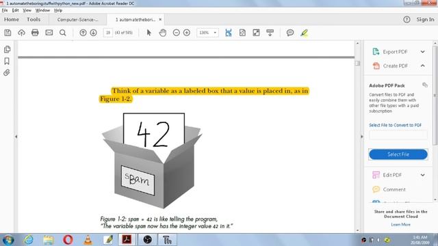Viewport: 438px width, 246px height.
Task: Open the Edit menu
Action: click(15, 10)
